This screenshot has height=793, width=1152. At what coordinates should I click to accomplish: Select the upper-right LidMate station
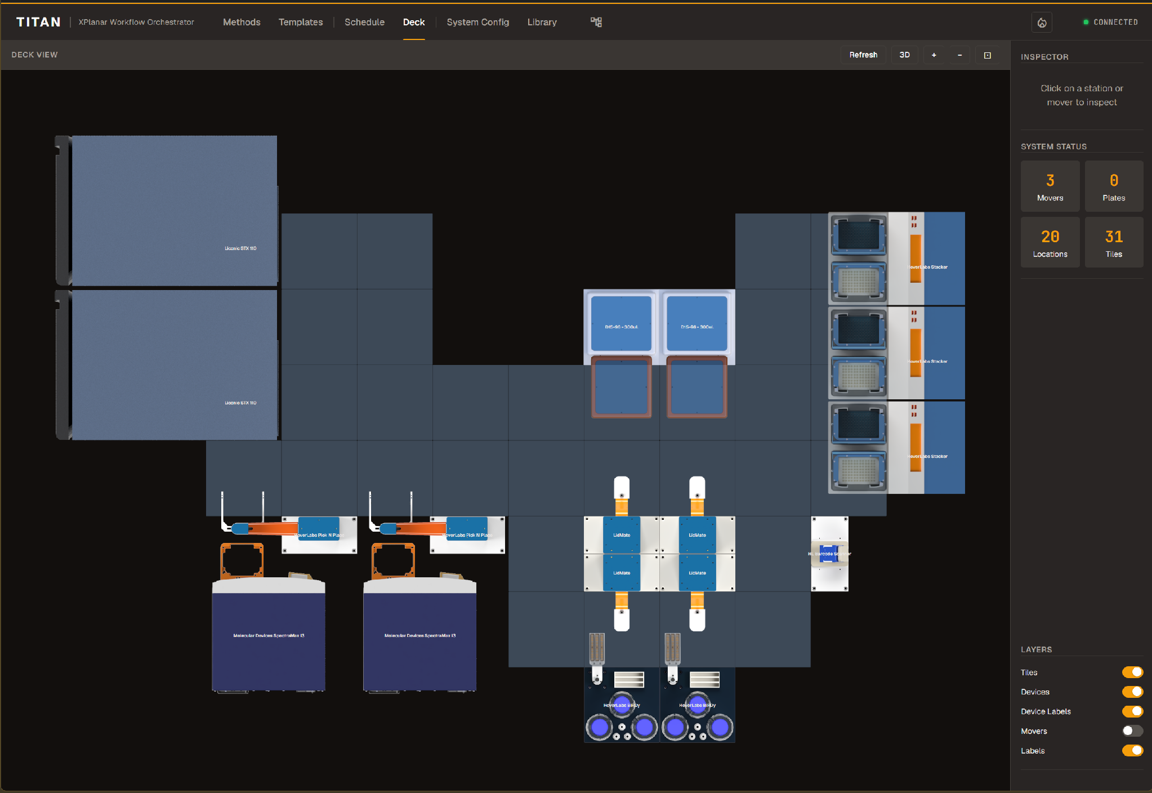pyautogui.click(x=697, y=535)
